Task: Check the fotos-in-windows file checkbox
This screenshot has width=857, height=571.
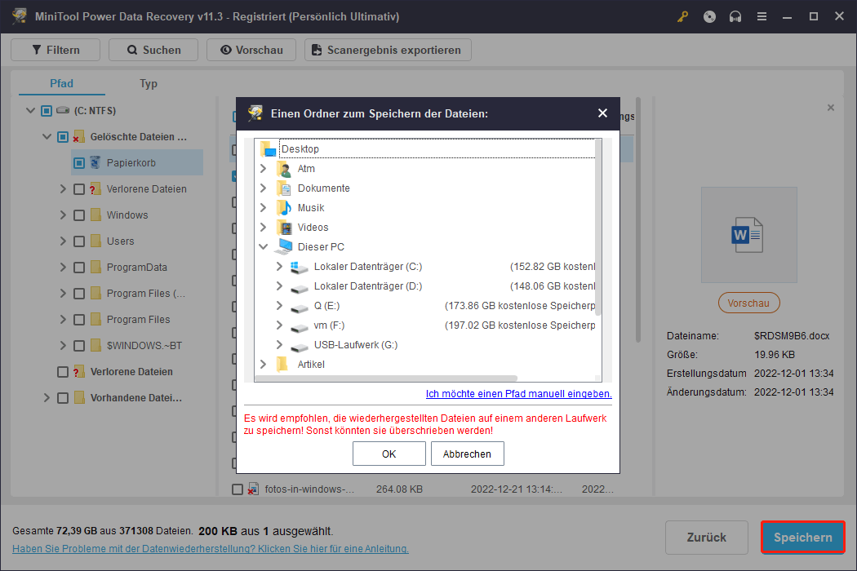Action: (x=238, y=489)
